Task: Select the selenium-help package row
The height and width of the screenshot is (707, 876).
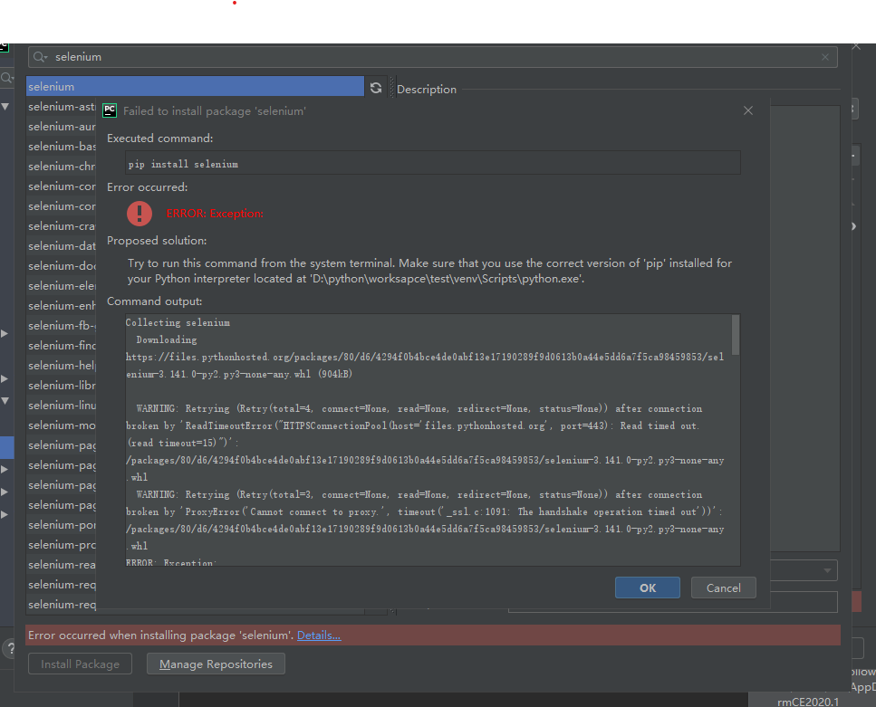Action: click(62, 365)
